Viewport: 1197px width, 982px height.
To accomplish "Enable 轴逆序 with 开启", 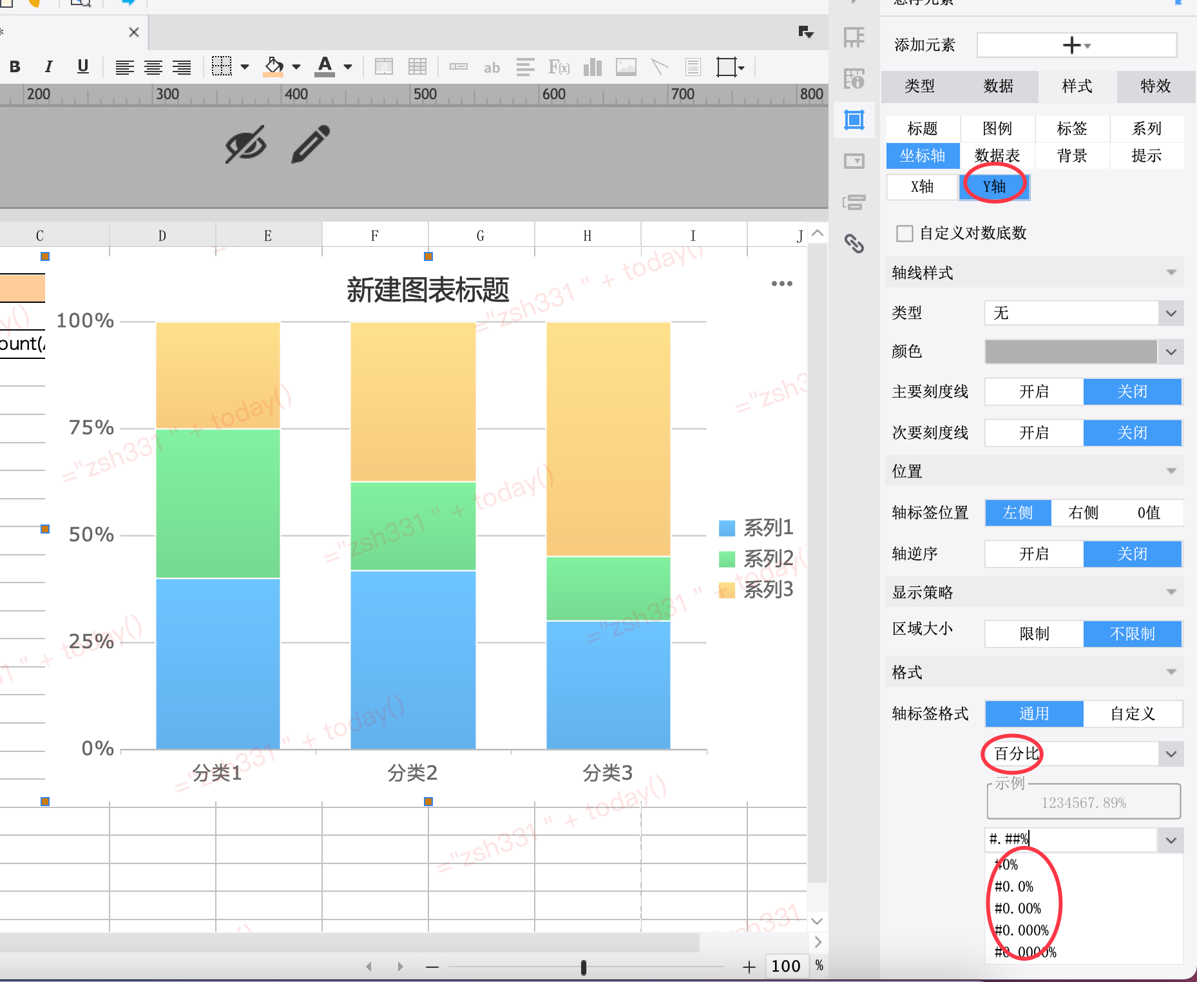I will tap(1034, 554).
